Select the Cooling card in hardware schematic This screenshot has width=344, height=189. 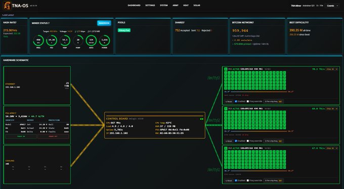37,165
